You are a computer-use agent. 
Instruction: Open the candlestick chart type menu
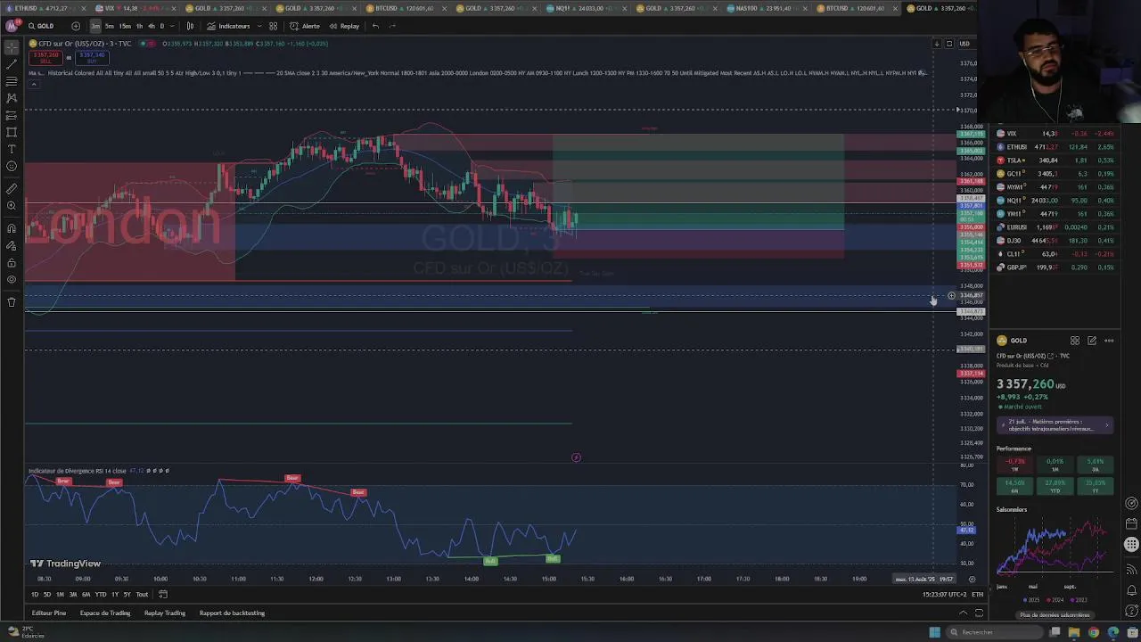point(190,26)
